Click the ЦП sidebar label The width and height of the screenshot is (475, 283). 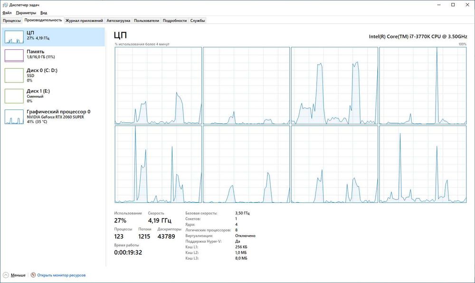[x=30, y=33]
